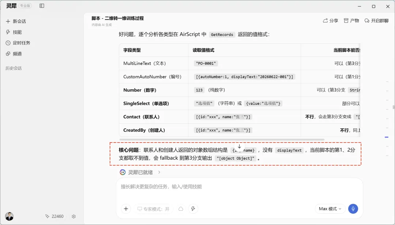Click the vertical scrollbar thumb
The width and height of the screenshot is (395, 225).
pyautogui.click(x=394, y=107)
